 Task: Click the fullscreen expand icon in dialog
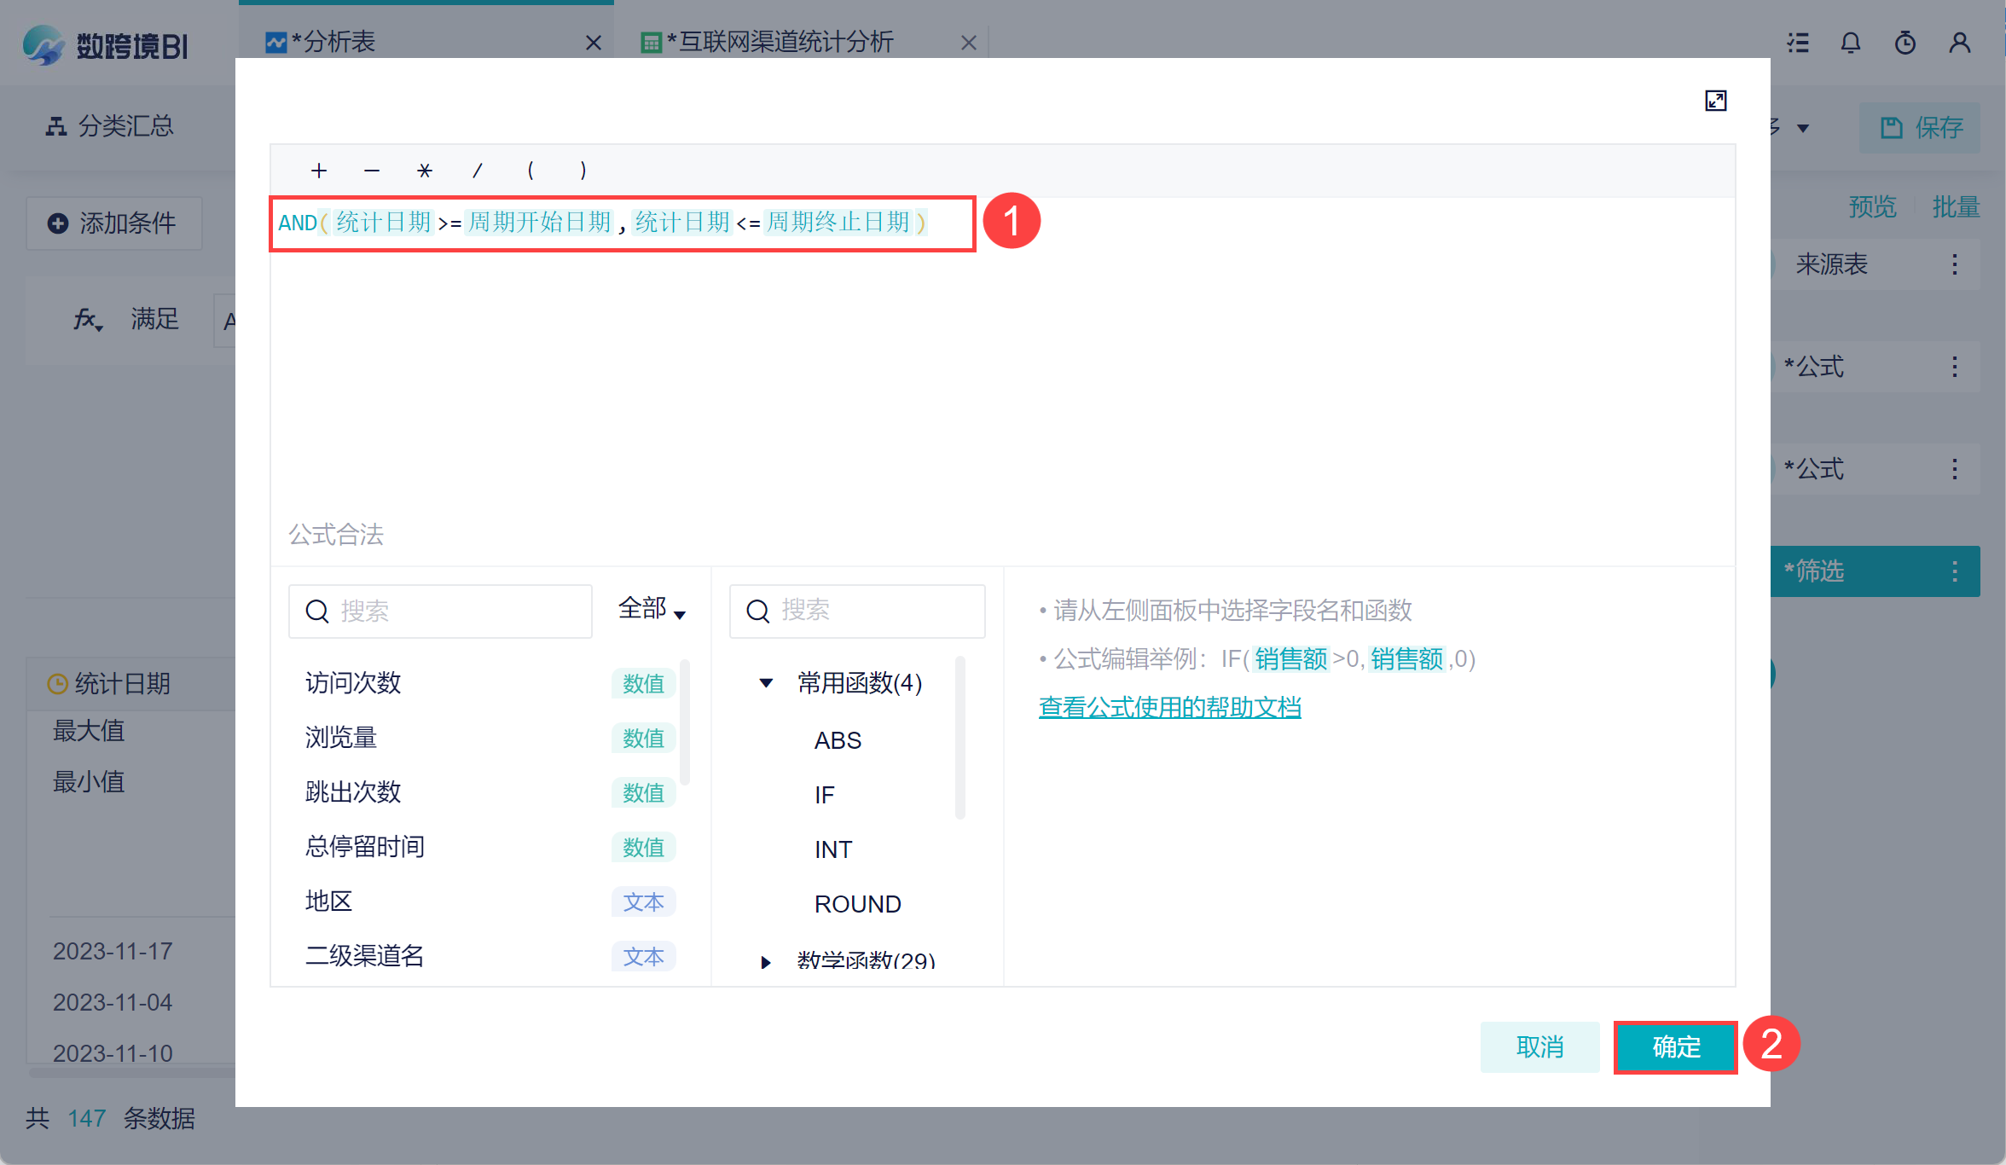1715,101
